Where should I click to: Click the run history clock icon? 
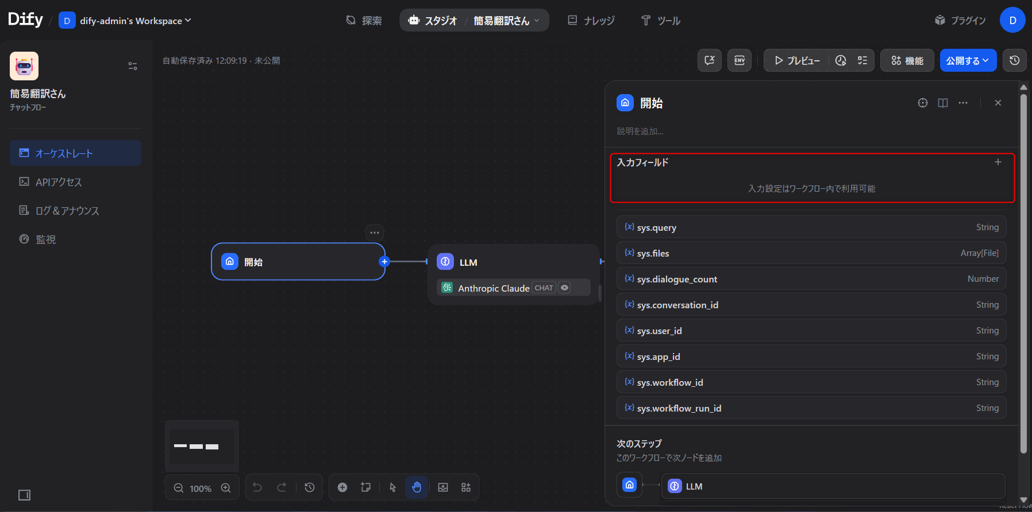pyautogui.click(x=841, y=60)
